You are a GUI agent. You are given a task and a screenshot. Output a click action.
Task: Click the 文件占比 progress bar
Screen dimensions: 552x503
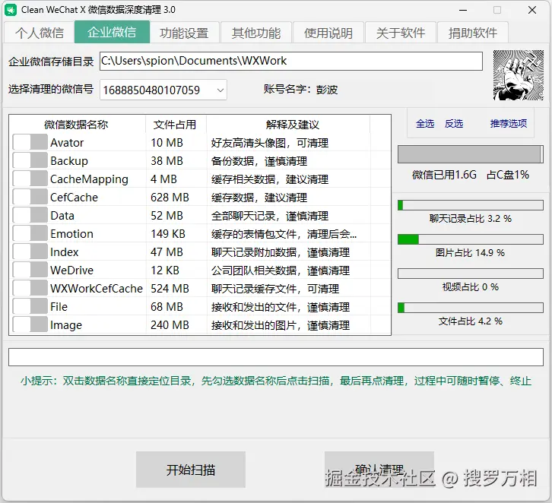471,308
